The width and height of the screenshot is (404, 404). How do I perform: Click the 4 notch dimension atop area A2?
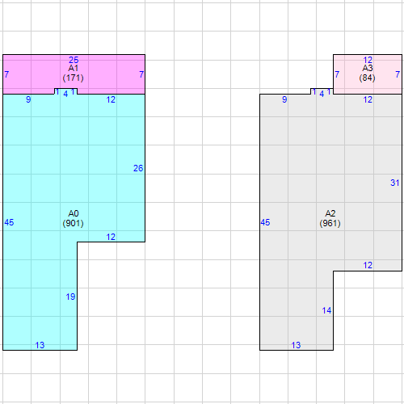[x=322, y=94]
